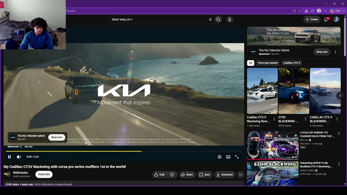Pause the video ad
The image size is (347, 195).
[x=9, y=157]
